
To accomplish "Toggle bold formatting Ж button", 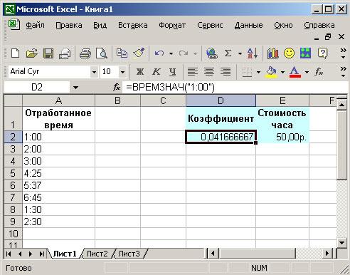I will (x=140, y=71).
